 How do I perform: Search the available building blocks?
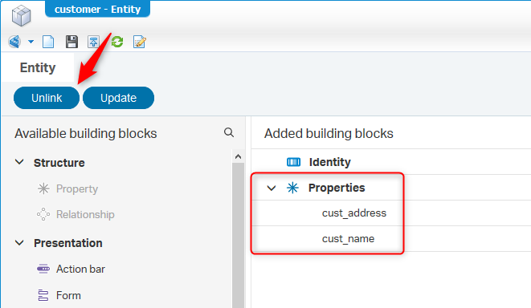(x=229, y=132)
